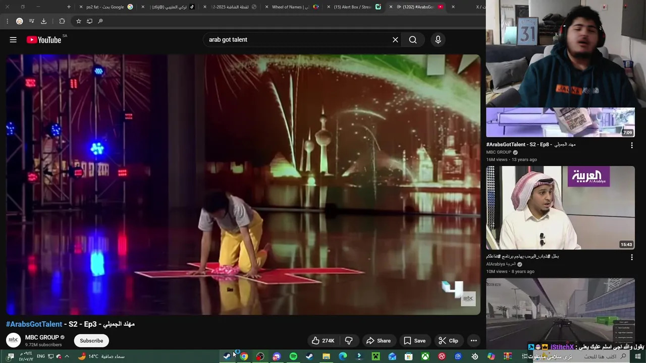This screenshot has height=363, width=646.
Task: Bookmark this page with star
Action: click(x=79, y=21)
